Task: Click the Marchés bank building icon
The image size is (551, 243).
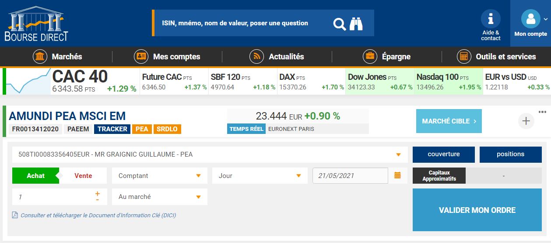Action: click(40, 57)
